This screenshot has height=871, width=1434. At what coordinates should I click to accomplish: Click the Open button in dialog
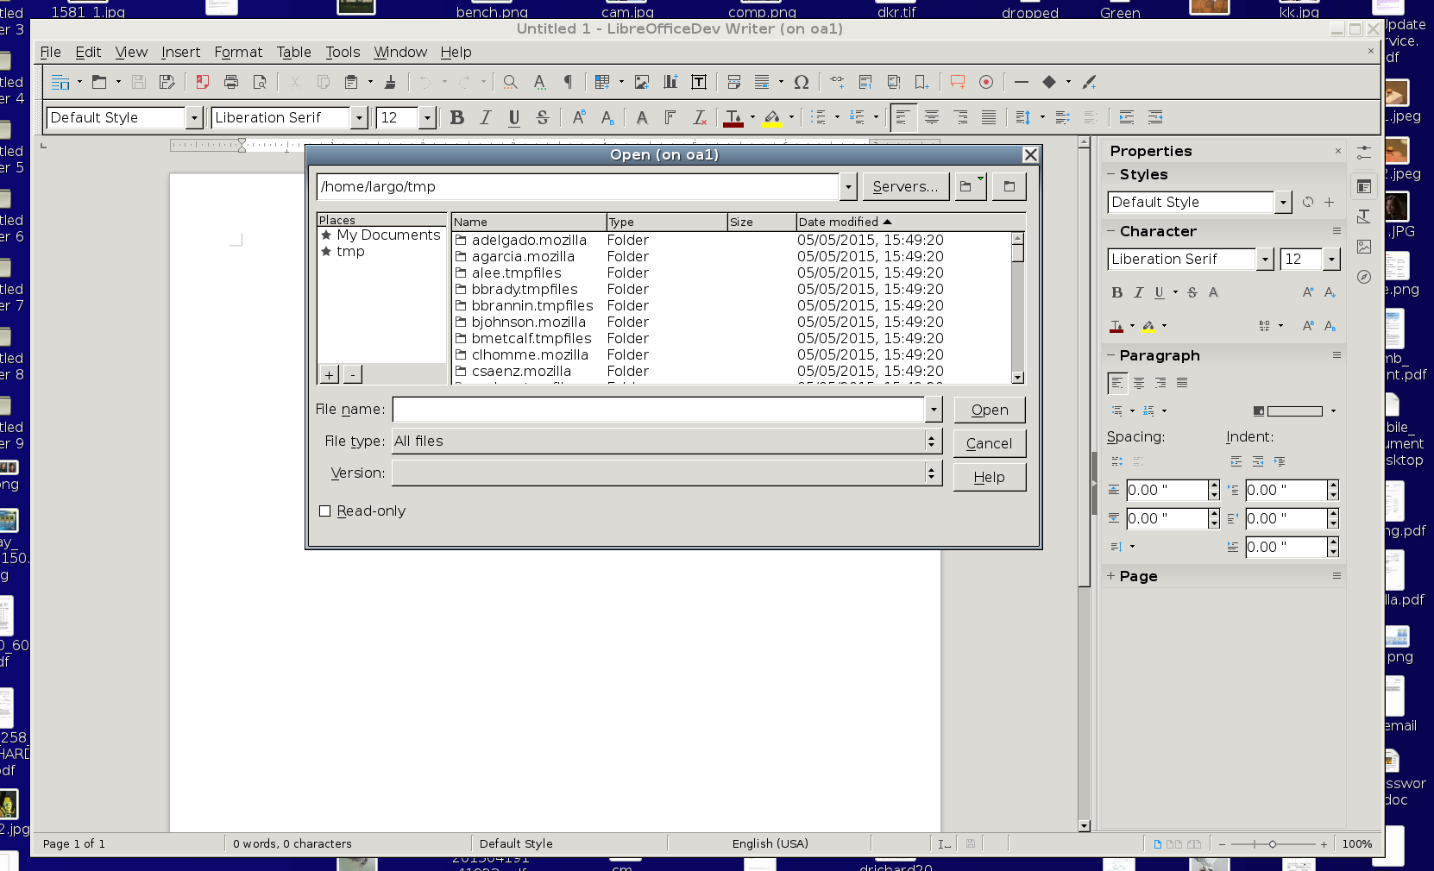[990, 410]
